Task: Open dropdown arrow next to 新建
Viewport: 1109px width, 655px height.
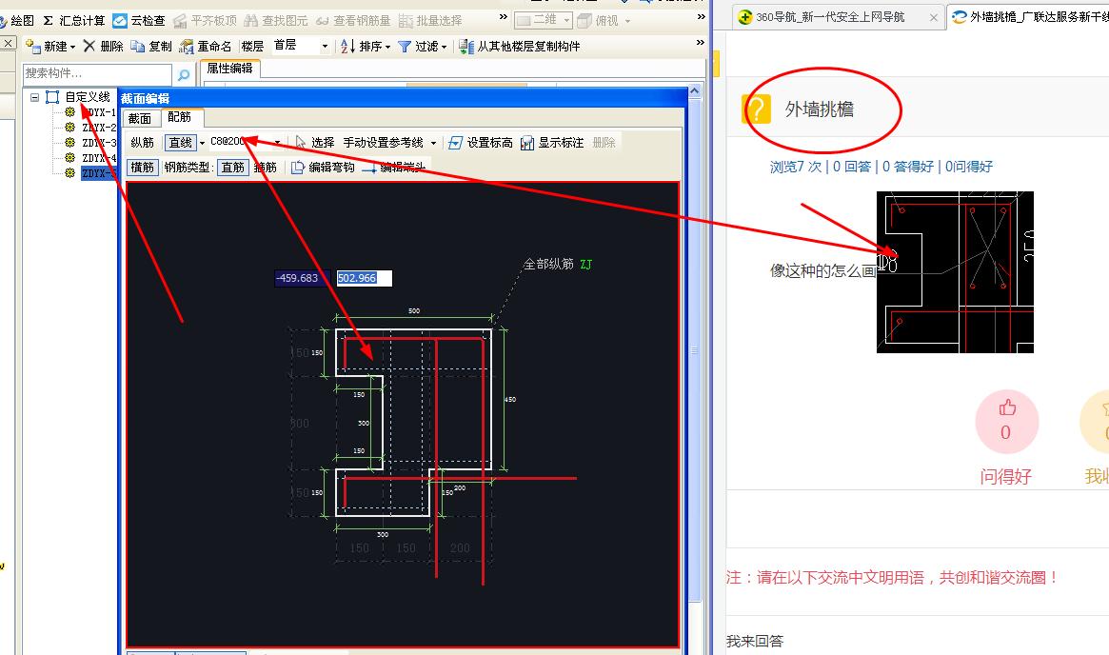Action: tap(73, 47)
